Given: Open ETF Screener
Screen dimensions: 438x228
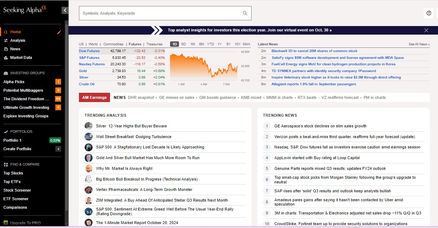Looking at the screenshot, I should point(16,199).
